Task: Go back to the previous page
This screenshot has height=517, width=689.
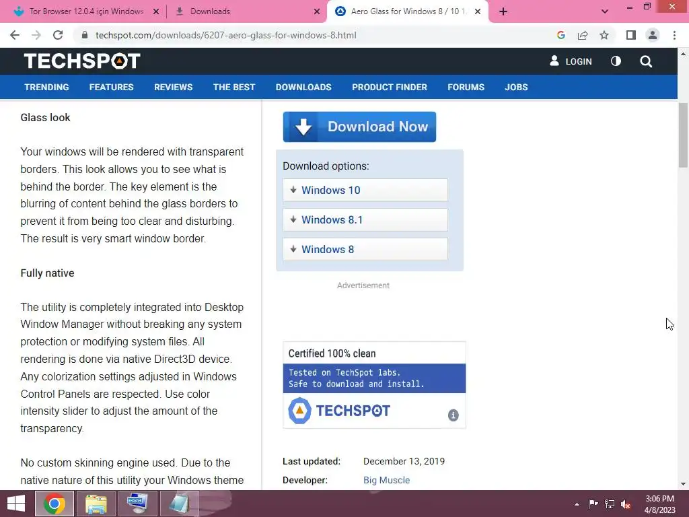Action: pos(15,35)
